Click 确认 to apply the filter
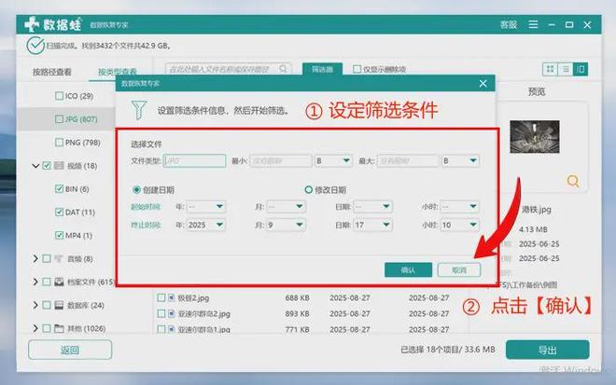Screen dimensions: 616x385 [x=408, y=270]
